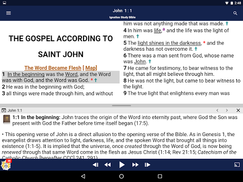The width and height of the screenshot is (243, 182).
Task: Tap the rewind double-arrow button
Action: pos(108,165)
